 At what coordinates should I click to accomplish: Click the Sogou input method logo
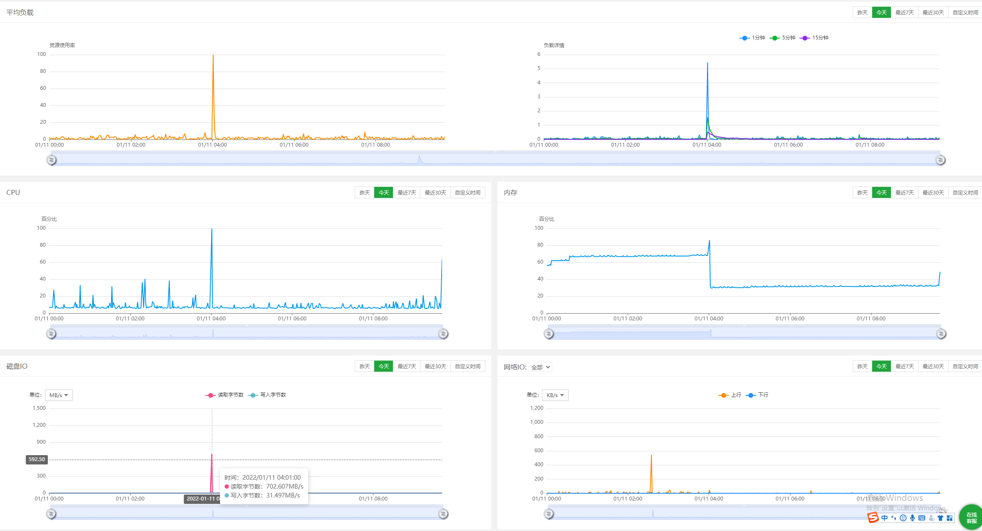[873, 517]
